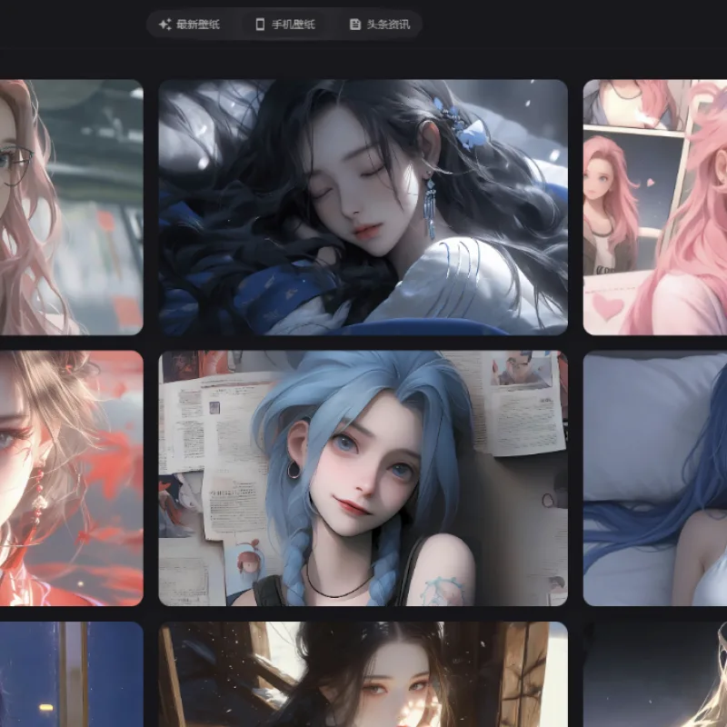Click the pink heart in the collage wallpaper

click(608, 305)
